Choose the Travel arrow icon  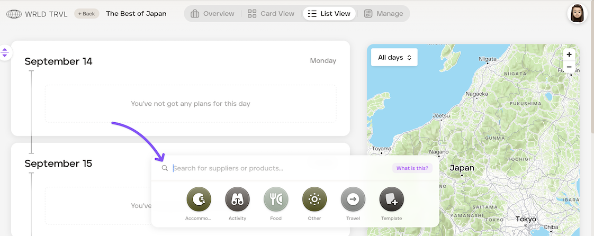point(353,199)
